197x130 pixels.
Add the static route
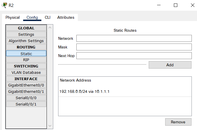[170, 65]
